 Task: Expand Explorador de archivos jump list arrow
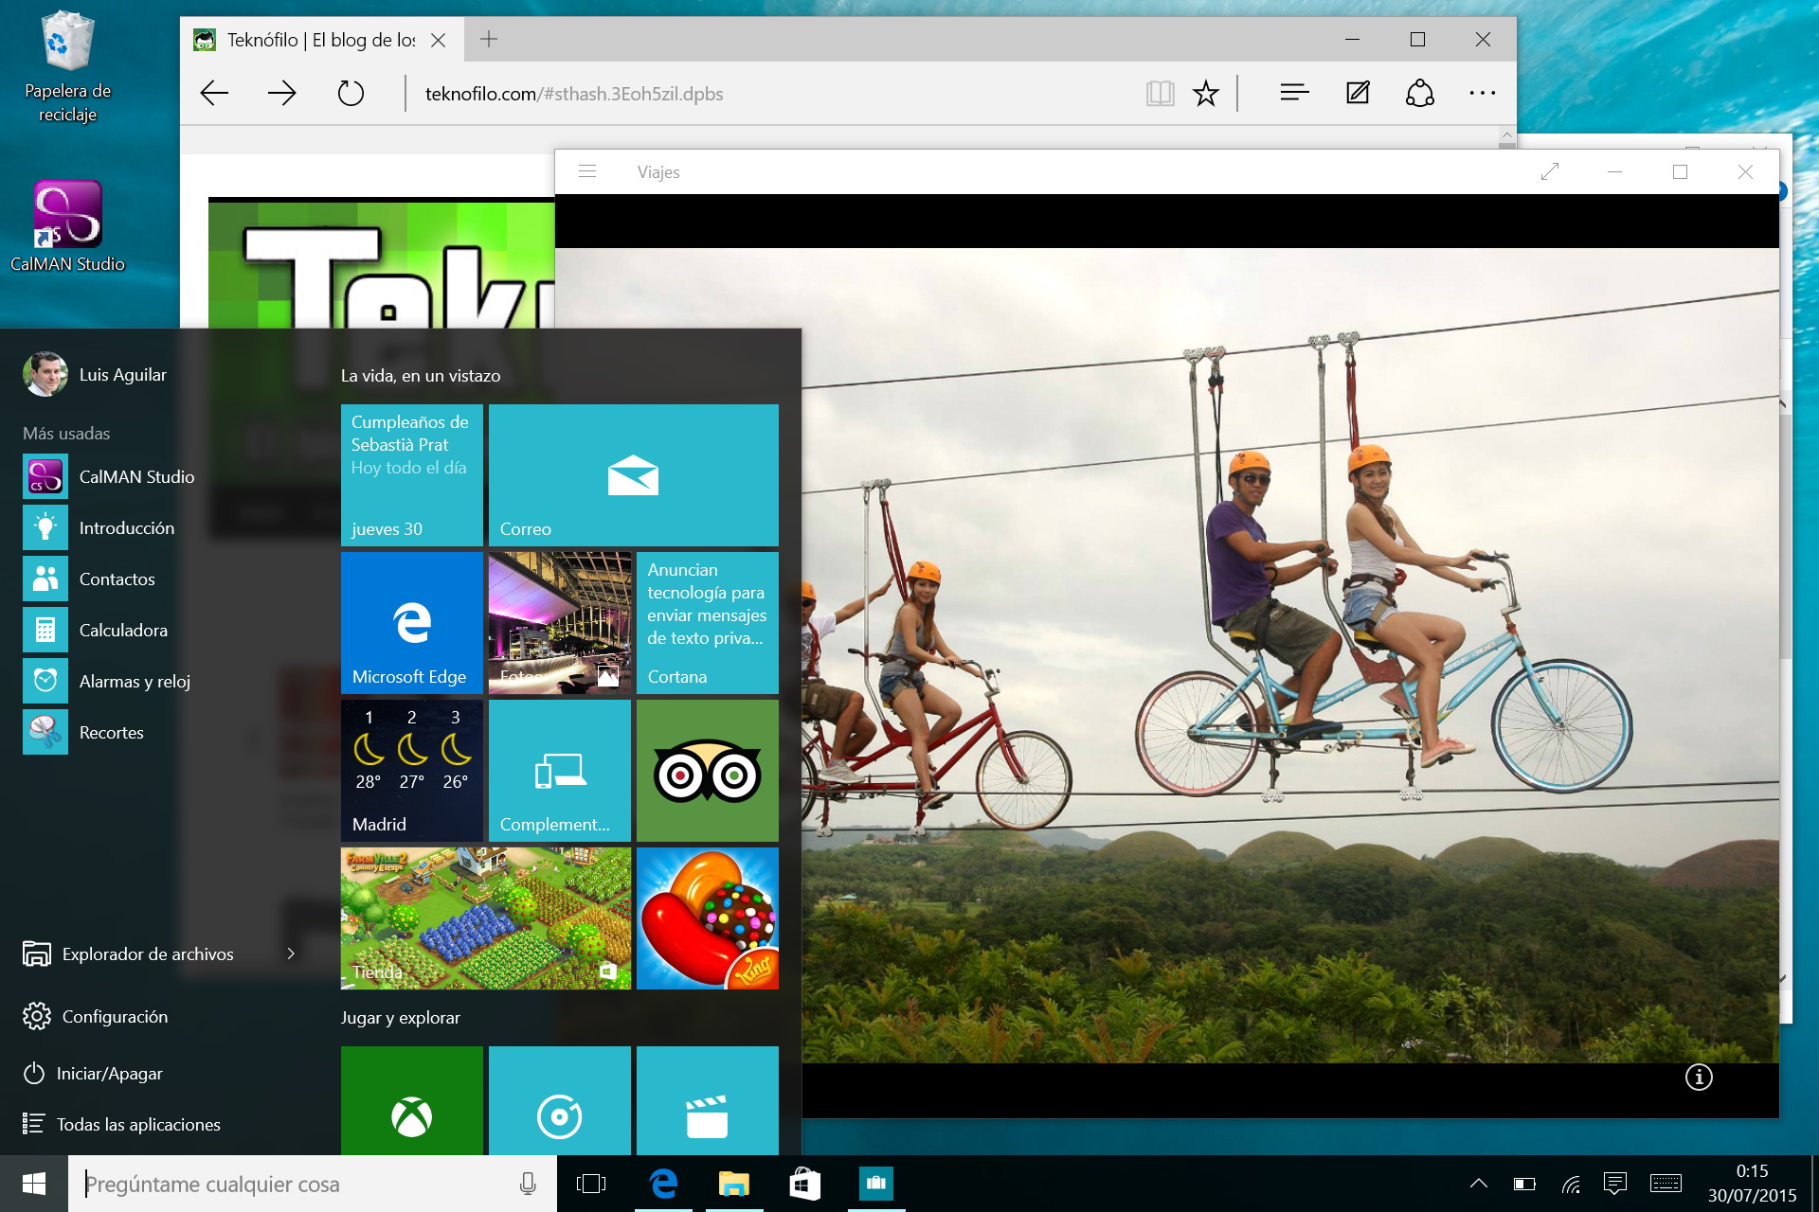click(x=291, y=954)
